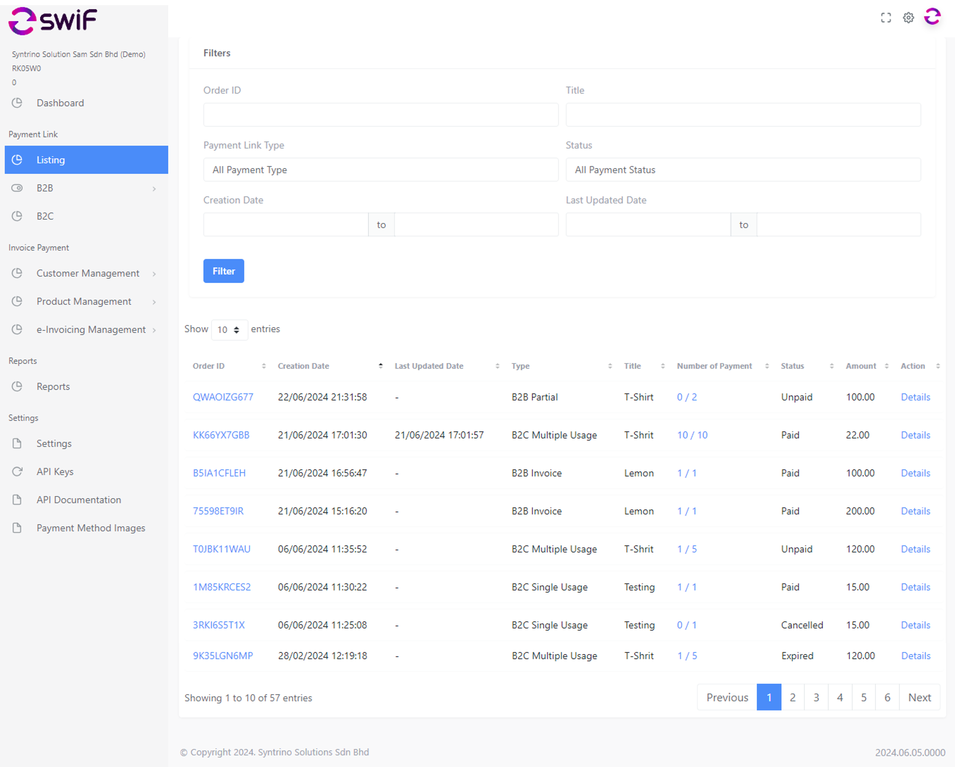Viewport: 955px width, 767px height.
Task: Click the B2B toggle-shaped icon
Action: tap(17, 188)
